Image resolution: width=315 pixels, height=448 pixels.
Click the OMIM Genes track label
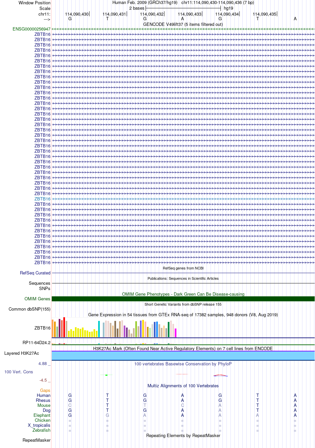(x=37, y=299)
